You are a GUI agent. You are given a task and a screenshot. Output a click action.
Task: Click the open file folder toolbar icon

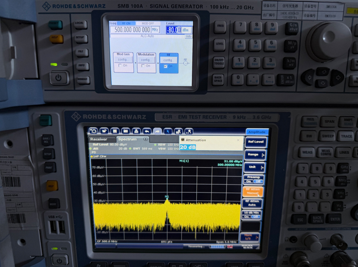(x=104, y=131)
